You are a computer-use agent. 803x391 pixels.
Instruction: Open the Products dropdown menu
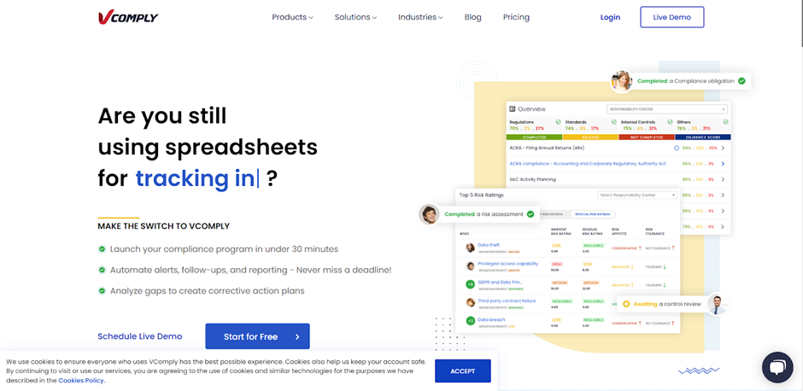point(292,17)
